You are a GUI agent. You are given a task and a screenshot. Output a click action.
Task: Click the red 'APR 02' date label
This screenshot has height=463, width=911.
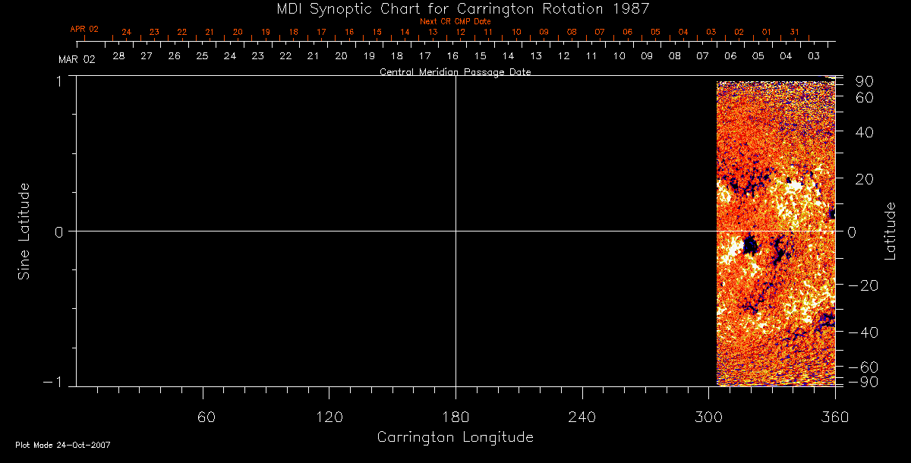pos(84,29)
